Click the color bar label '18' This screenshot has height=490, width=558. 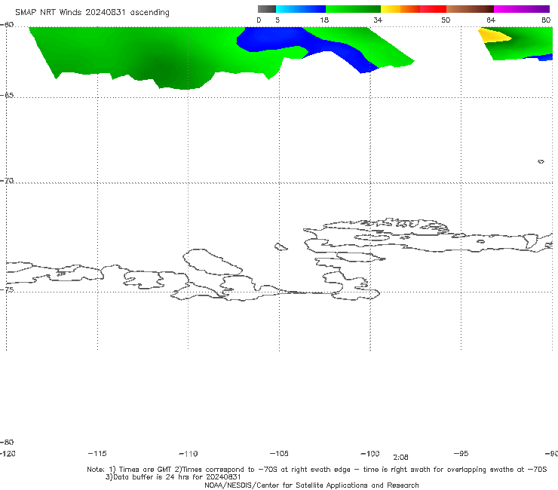[x=324, y=20]
